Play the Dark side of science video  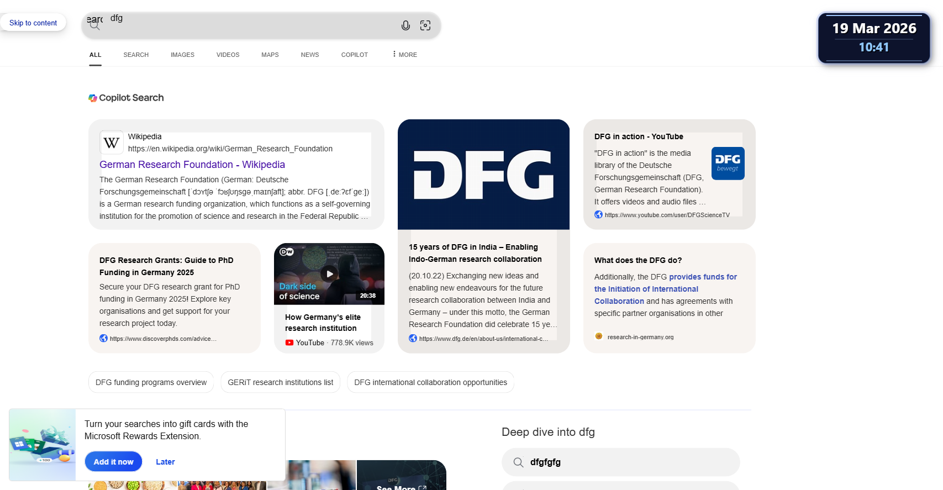click(x=329, y=274)
